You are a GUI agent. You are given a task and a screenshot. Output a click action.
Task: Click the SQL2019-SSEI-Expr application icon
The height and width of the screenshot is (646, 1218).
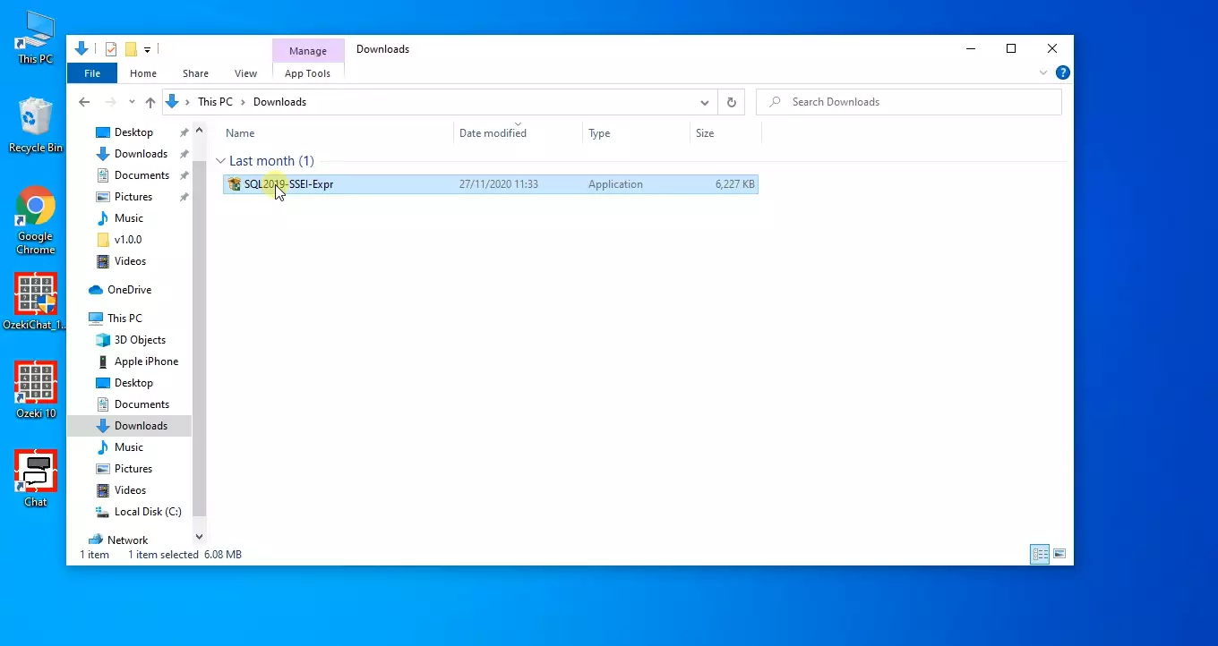[x=235, y=184]
